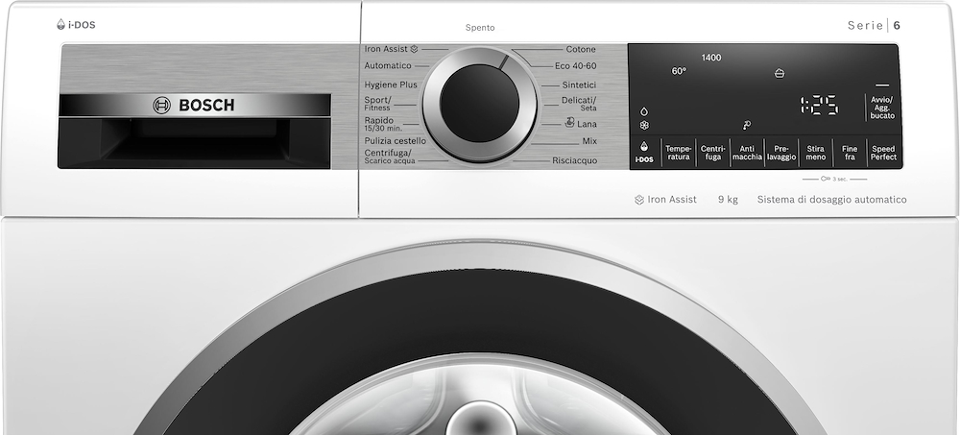
Task: Select the Lana hand-wash icon
Action: 569,124
